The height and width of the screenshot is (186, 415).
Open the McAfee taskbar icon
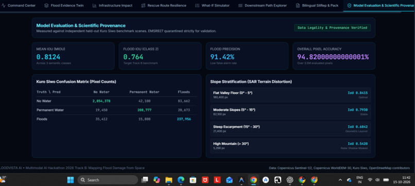coord(205,180)
